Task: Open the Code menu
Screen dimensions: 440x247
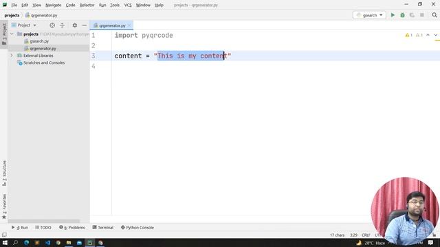Action: pos(70,5)
